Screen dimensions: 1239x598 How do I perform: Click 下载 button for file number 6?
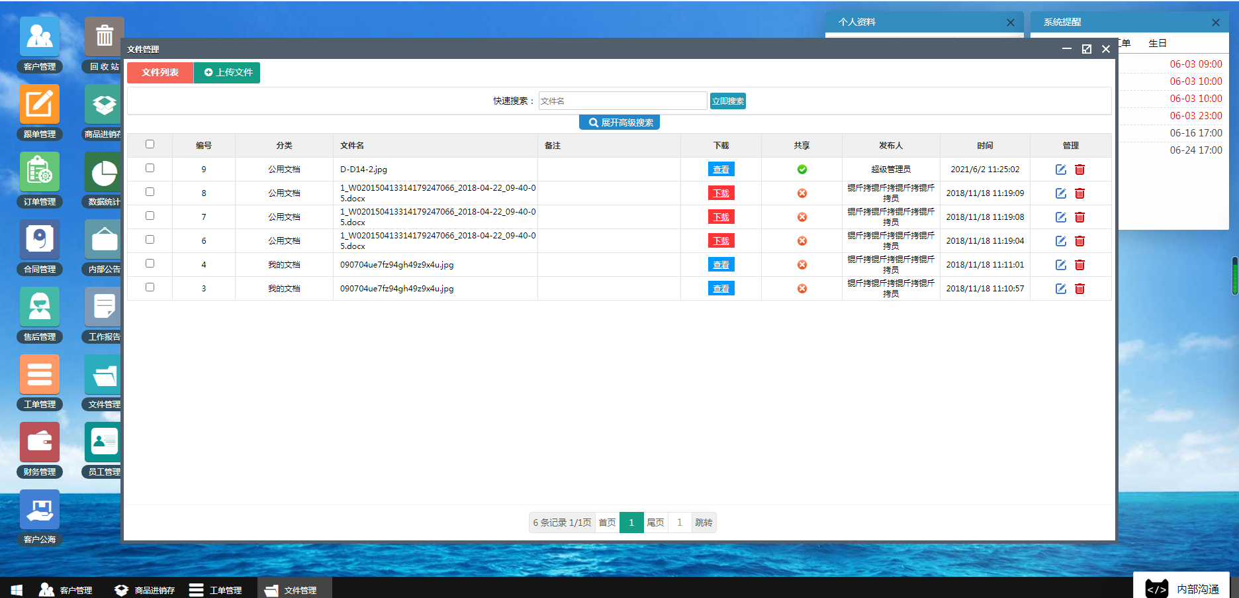coord(721,241)
